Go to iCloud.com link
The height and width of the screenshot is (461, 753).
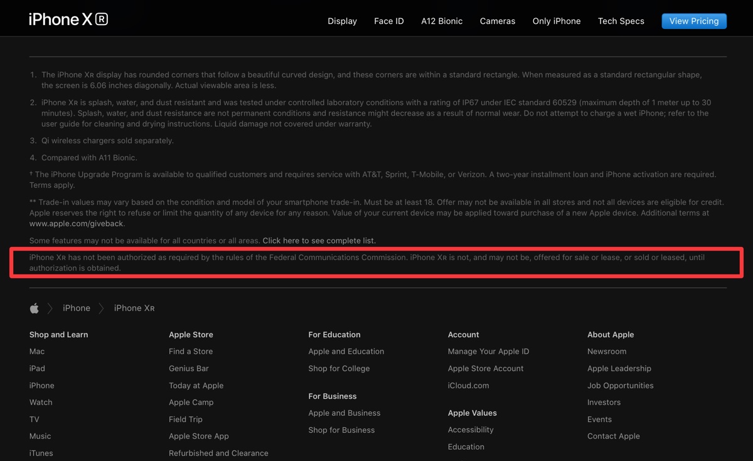[468, 385]
